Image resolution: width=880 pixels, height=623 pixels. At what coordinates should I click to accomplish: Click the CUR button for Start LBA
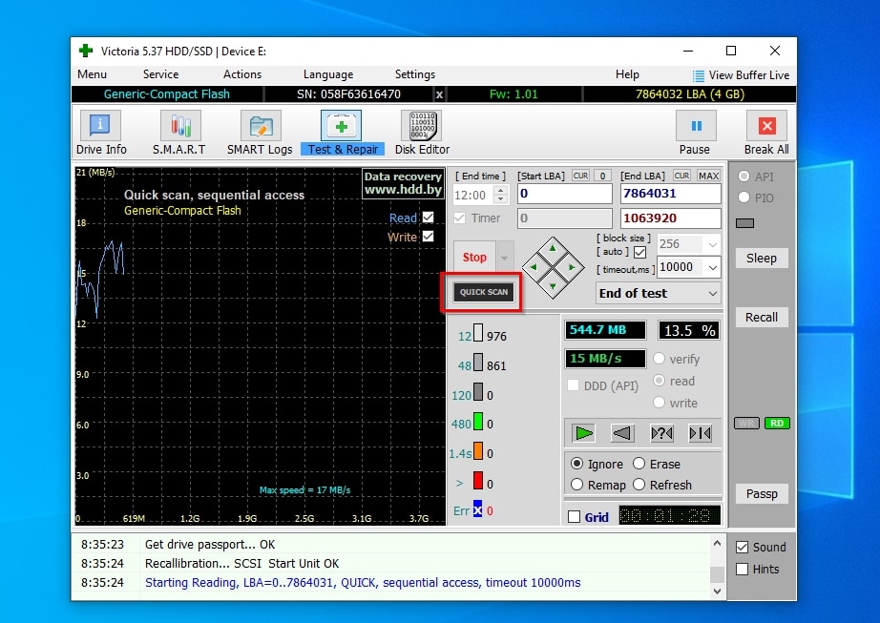(x=581, y=177)
